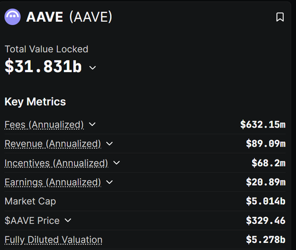The image size is (296, 250).
Task: Expand the Total Value Locked chevron
Action: click(92, 68)
